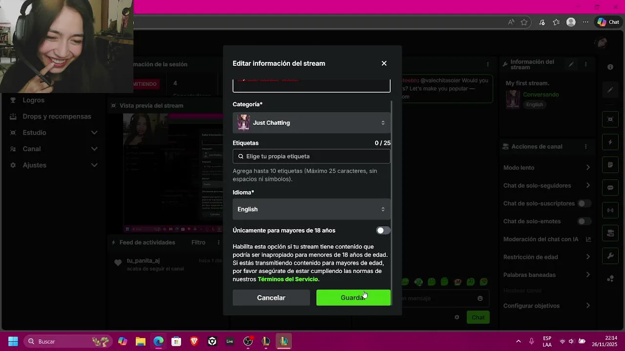Click the lightning bolt icon in right rail
The width and height of the screenshot is (625, 351).
coord(610,142)
